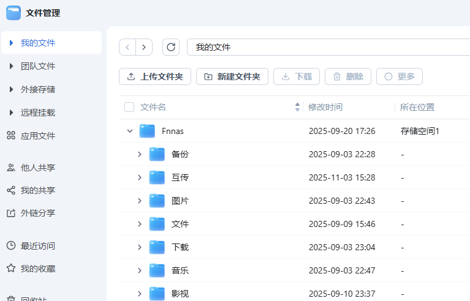Expand the 远程挂载 sidebar triangle
Viewport: 470px width, 301px height.
point(11,113)
